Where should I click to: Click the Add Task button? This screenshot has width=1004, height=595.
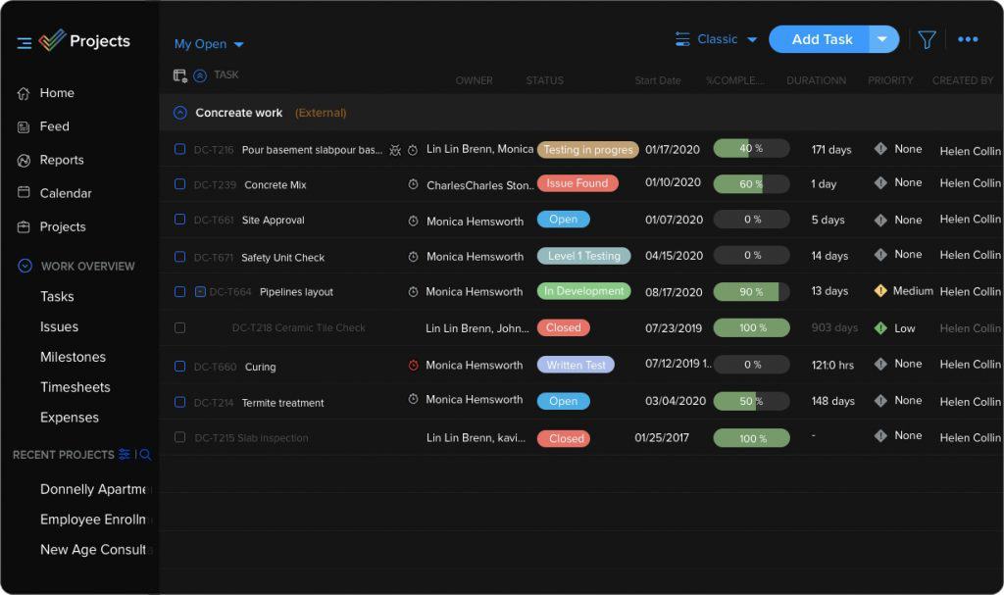point(821,40)
